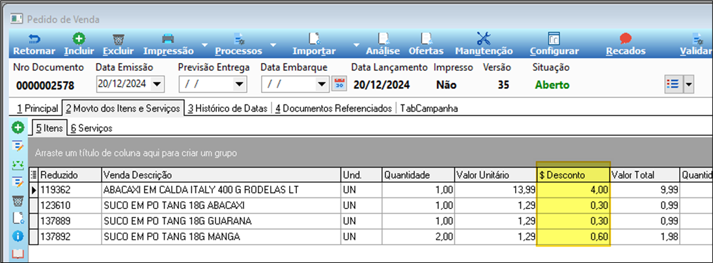
Task: Expand the Processos dropdown arrow
Action: 273,45
